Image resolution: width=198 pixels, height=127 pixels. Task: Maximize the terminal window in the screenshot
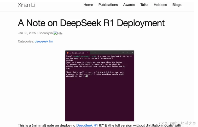pyautogui.click(x=128, y=52)
